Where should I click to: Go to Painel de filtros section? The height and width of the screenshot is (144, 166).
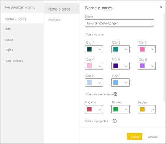pyautogui.click(x=14, y=61)
